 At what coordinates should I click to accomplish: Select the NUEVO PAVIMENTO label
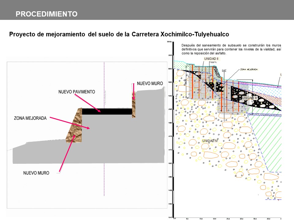[77, 92]
